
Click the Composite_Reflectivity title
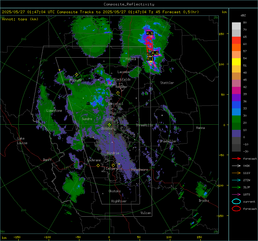coord(129,4)
